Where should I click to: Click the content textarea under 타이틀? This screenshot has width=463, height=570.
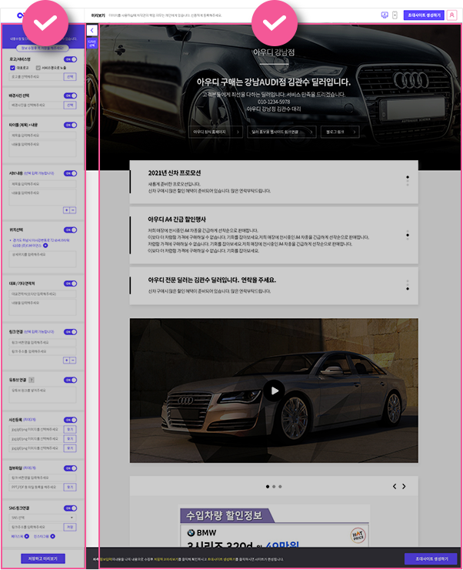[43, 149]
